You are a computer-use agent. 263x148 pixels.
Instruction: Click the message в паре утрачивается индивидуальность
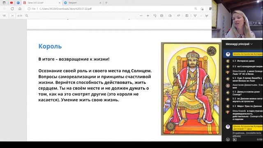pos(247,115)
